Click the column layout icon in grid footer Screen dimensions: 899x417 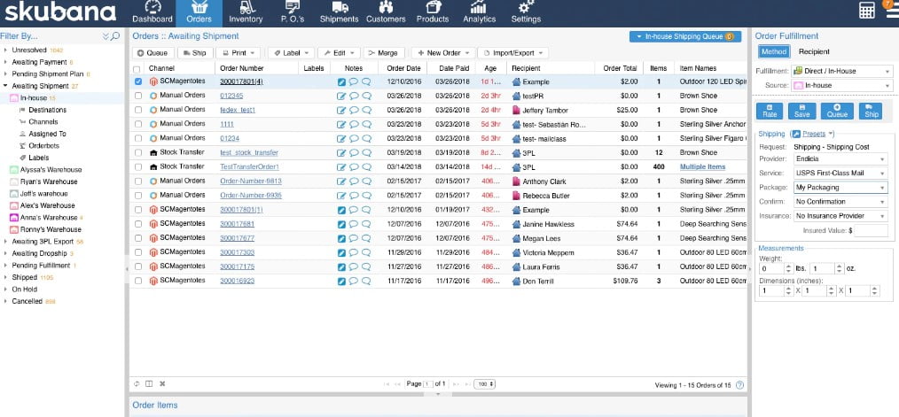click(x=149, y=383)
